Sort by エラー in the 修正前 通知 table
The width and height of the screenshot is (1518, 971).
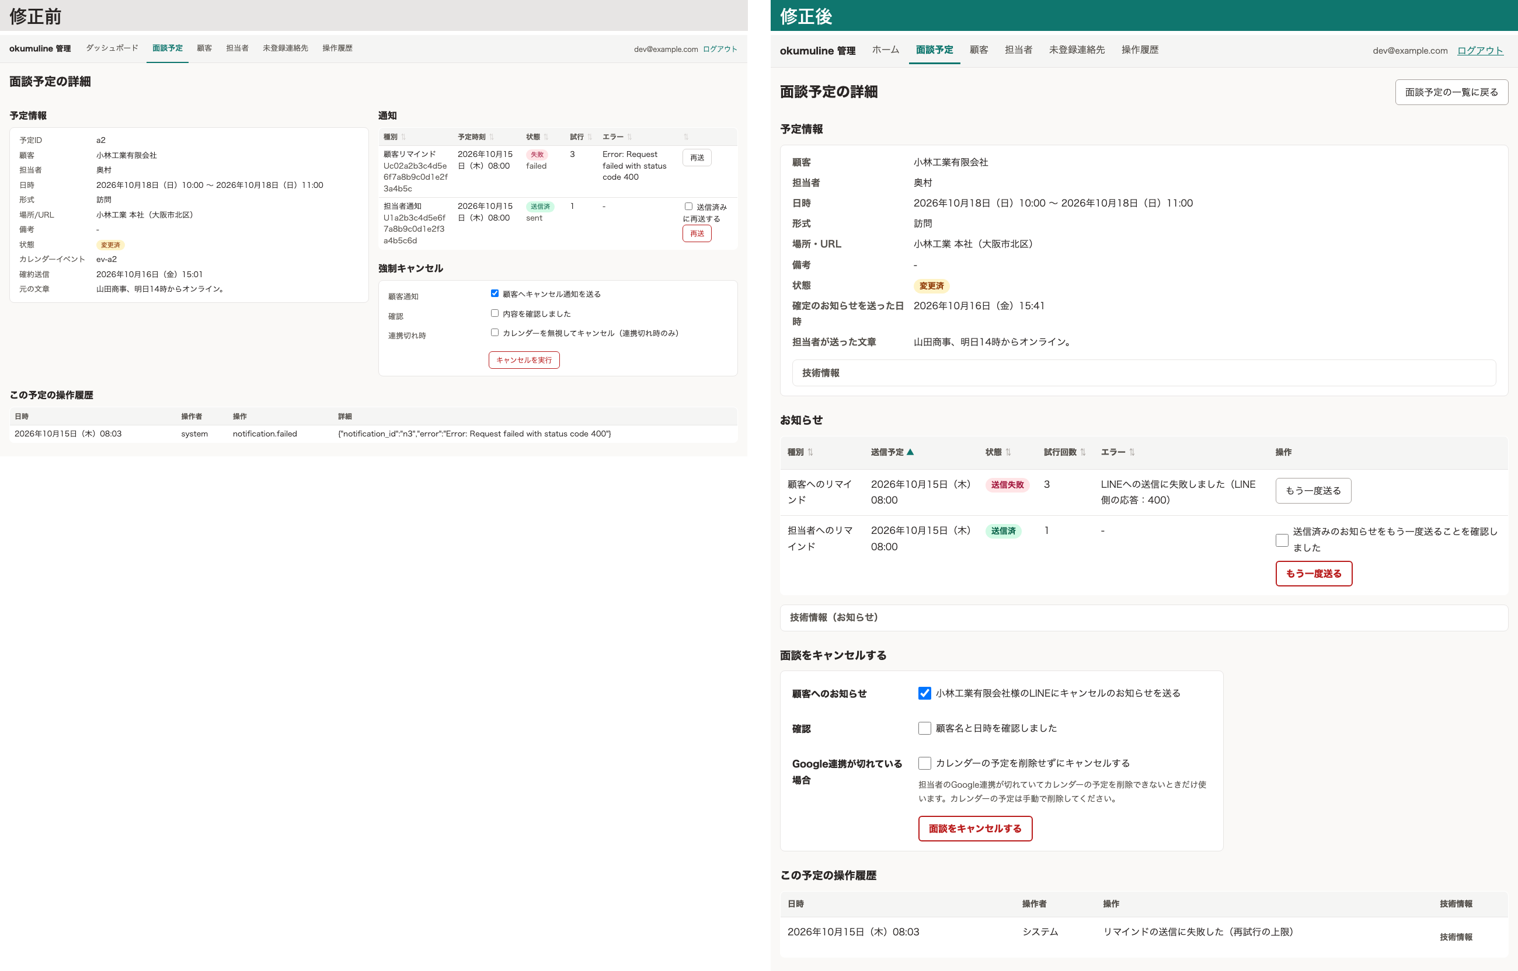pos(617,137)
